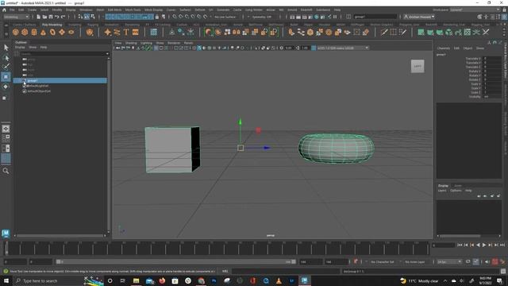Viewport: 508px width, 286px height.
Task: Toggle playback looping button
Action: coord(468,261)
